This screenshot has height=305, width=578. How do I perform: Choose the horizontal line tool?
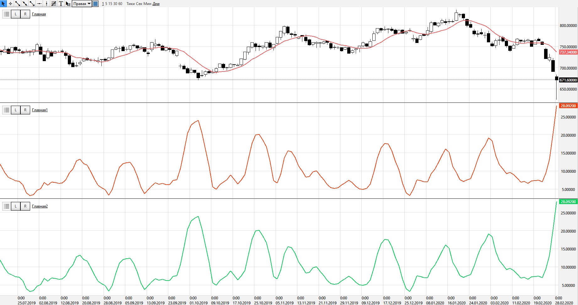(x=39, y=4)
